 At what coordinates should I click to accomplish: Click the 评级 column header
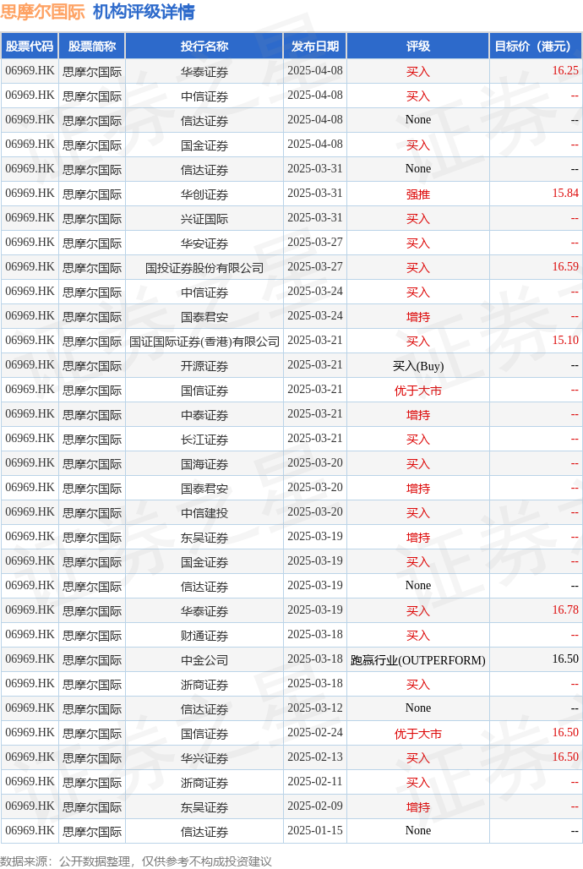point(418,46)
